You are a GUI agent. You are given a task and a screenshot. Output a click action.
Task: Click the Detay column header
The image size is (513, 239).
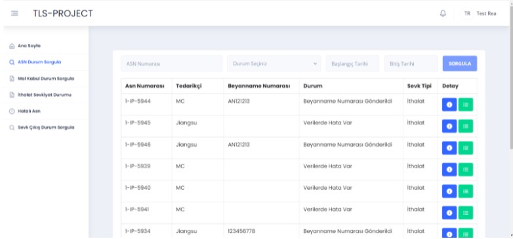pos(450,86)
